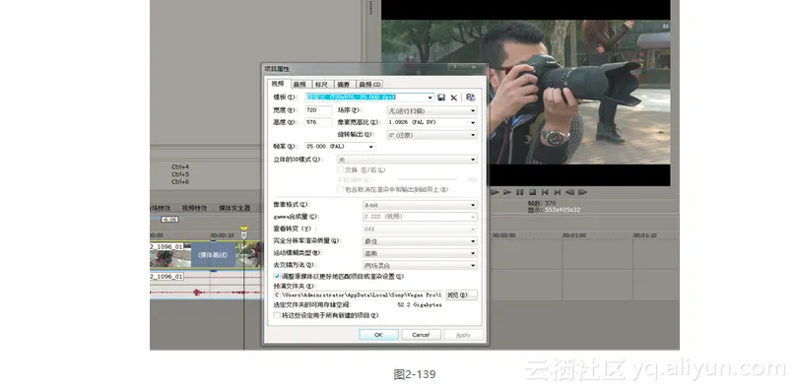Click the help question mark in the 项目属性 title bar
Screen dimensions: 797x392
click(455, 67)
